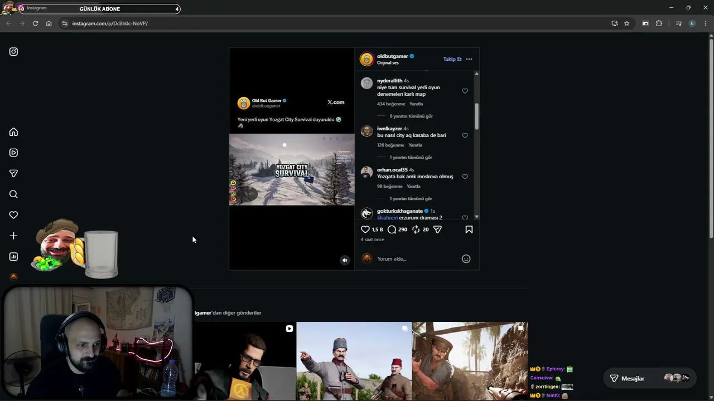
Task: Open gokturkskhaganate's username link
Action: (399, 211)
